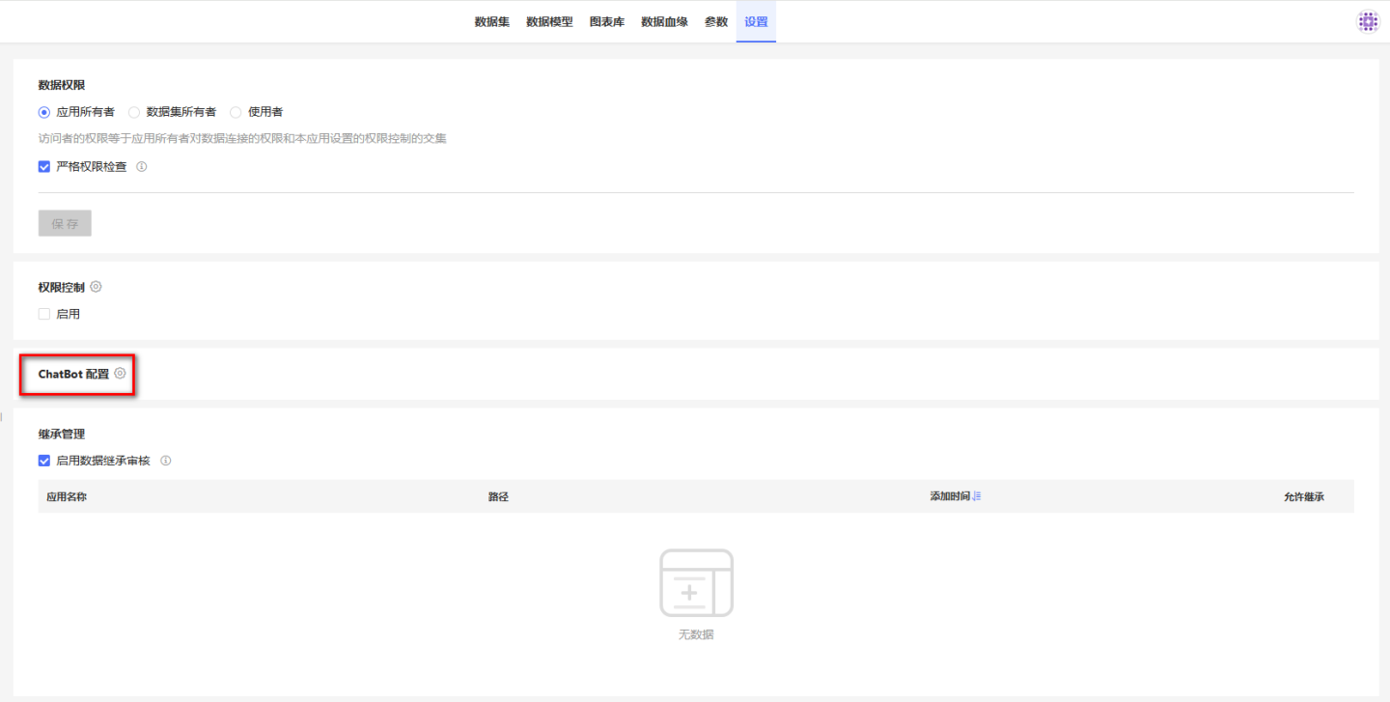This screenshot has width=1390, height=702.
Task: Toggle the 启用数据继承审核 checkbox
Action: pos(44,461)
